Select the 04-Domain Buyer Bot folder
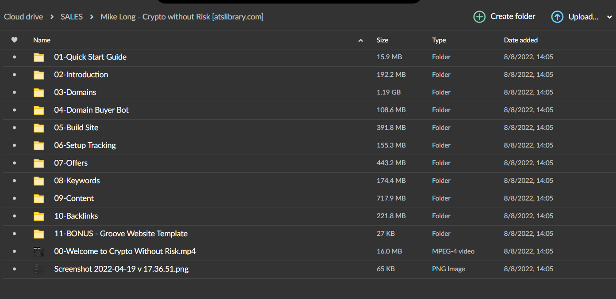Screen dimensions: 616x299 click(91, 110)
